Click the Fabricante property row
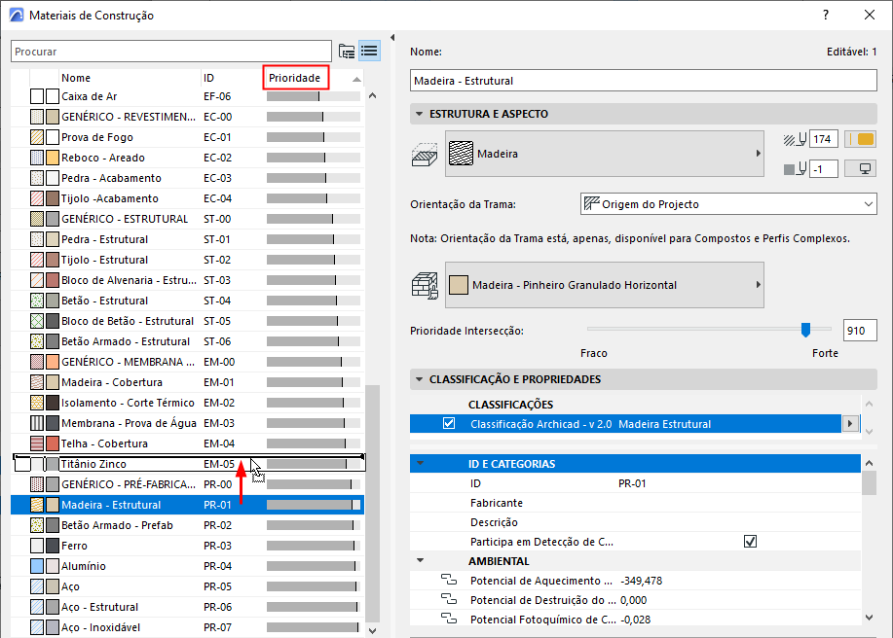Image resolution: width=893 pixels, height=638 pixels. [x=635, y=503]
